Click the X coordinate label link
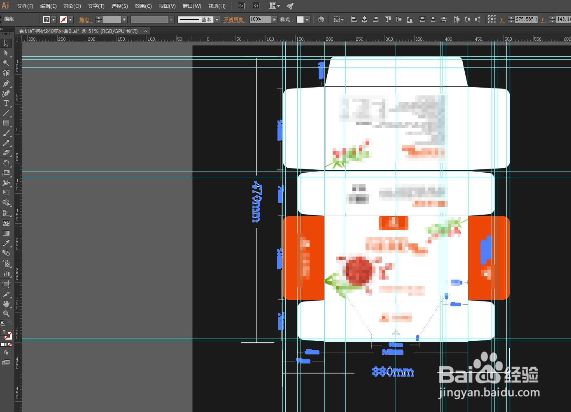This screenshot has width=571, height=412. pos(502,20)
